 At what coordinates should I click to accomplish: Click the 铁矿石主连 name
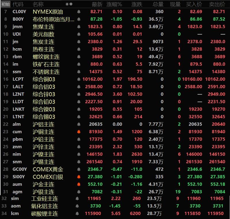46,64
